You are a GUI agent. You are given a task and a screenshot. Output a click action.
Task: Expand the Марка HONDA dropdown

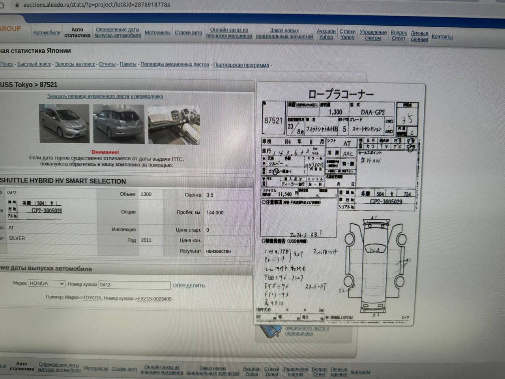click(x=47, y=283)
